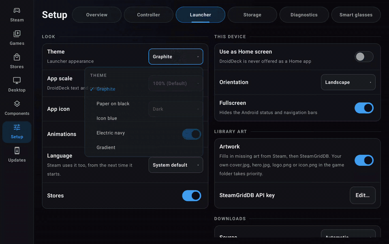Image resolution: width=389 pixels, height=244 pixels.
Task: Choose Gradient theme option
Action: [x=144, y=148]
